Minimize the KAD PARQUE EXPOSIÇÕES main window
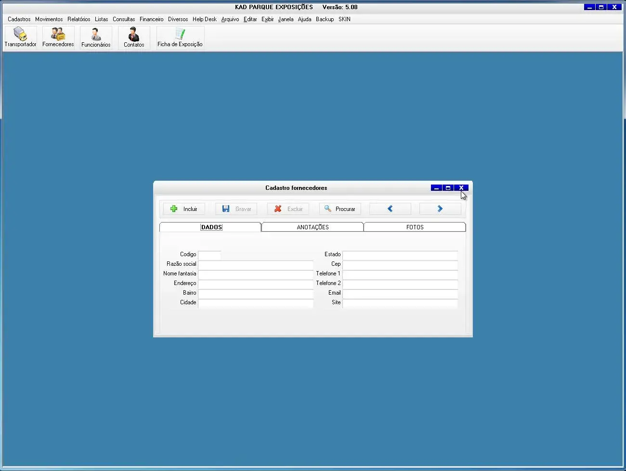626x471 pixels. [x=589, y=7]
